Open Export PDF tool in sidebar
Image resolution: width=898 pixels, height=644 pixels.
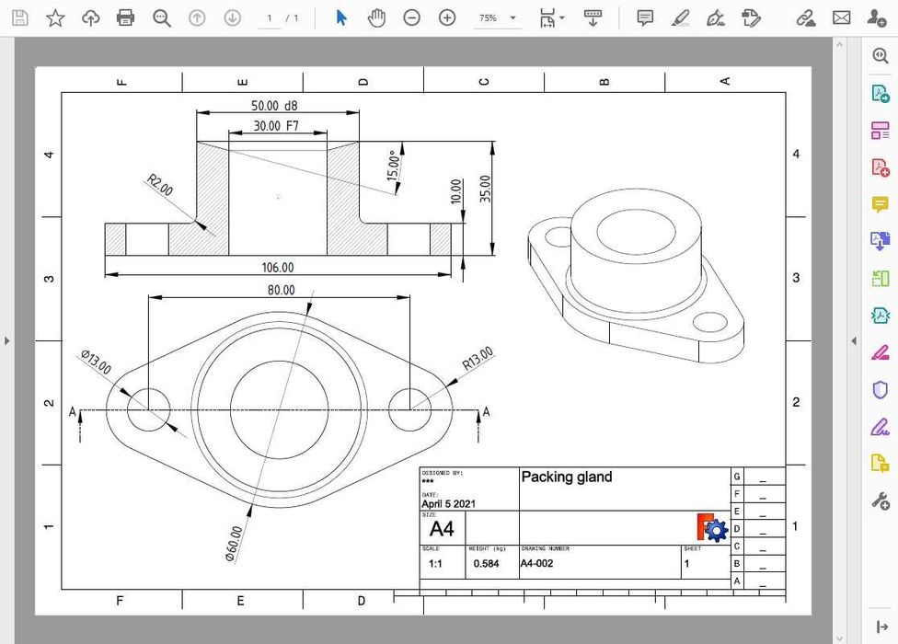880,93
